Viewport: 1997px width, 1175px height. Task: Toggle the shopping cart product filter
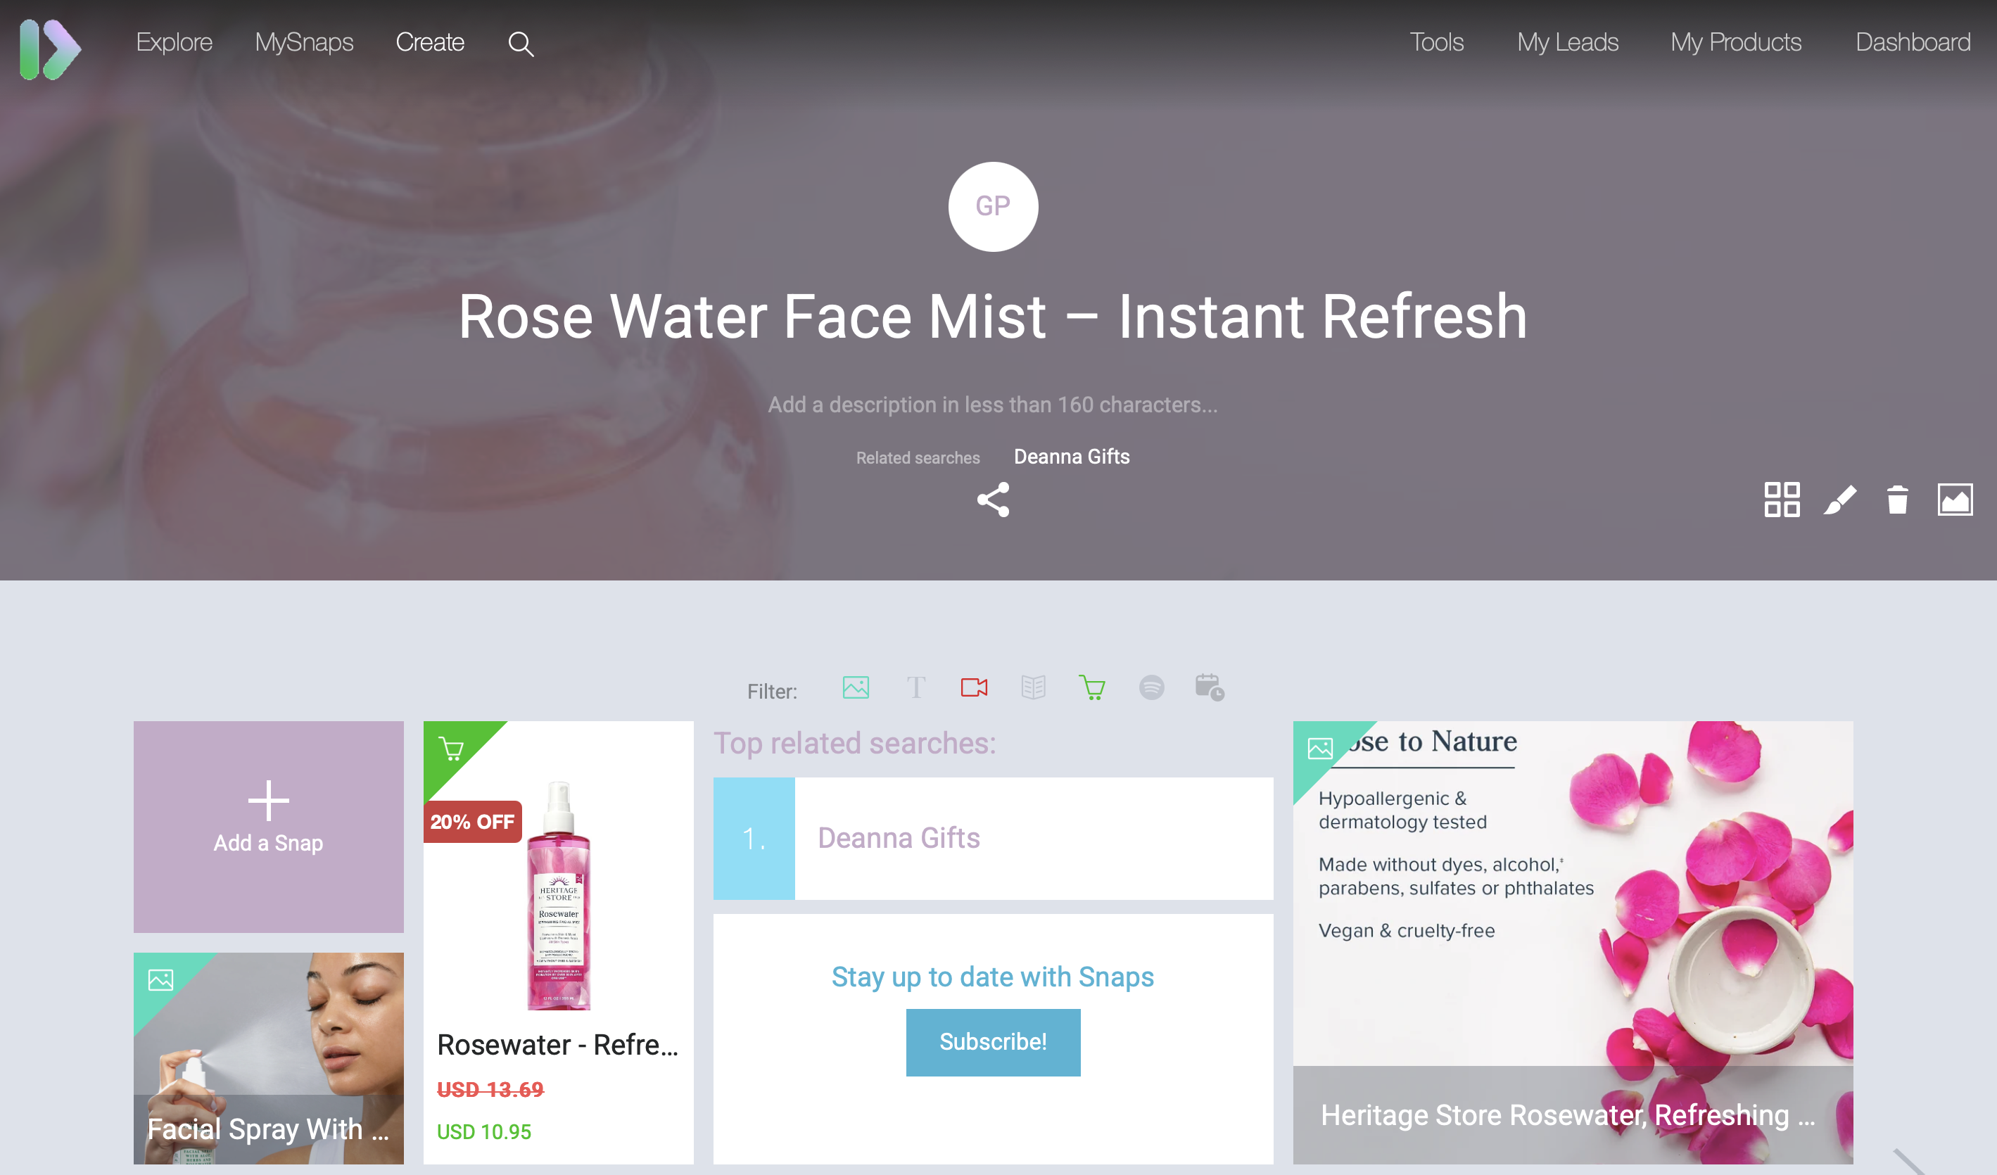coord(1092,687)
